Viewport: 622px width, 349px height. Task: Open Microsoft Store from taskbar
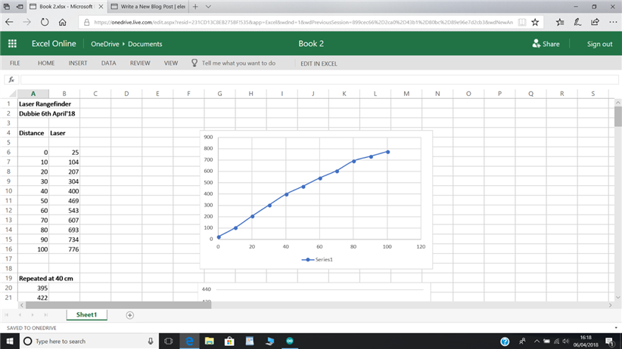tap(229, 341)
